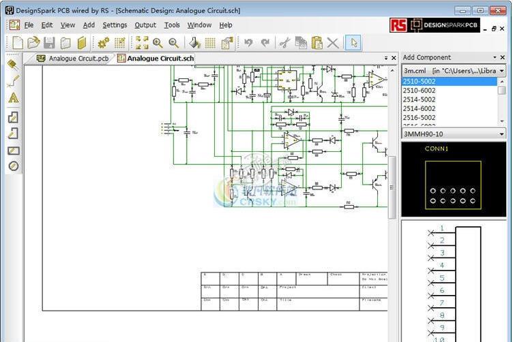Select the add shape tool in sidebar

[x=13, y=117]
